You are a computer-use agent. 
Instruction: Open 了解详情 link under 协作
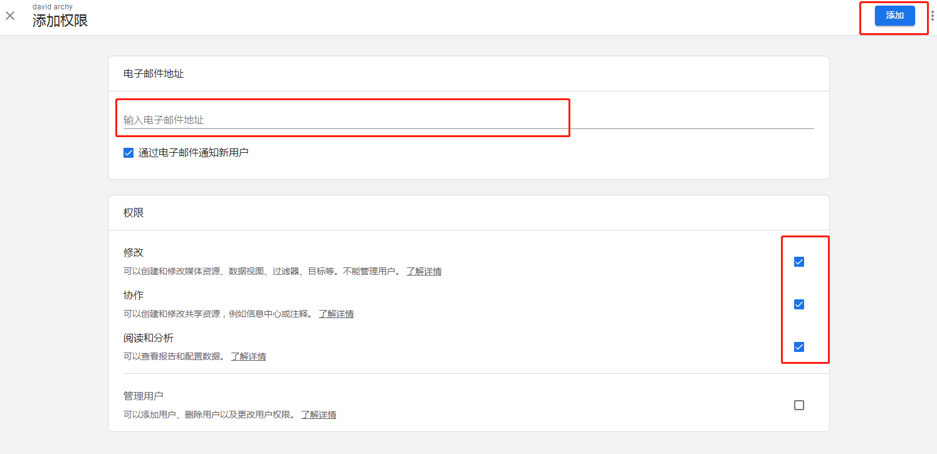tap(336, 313)
